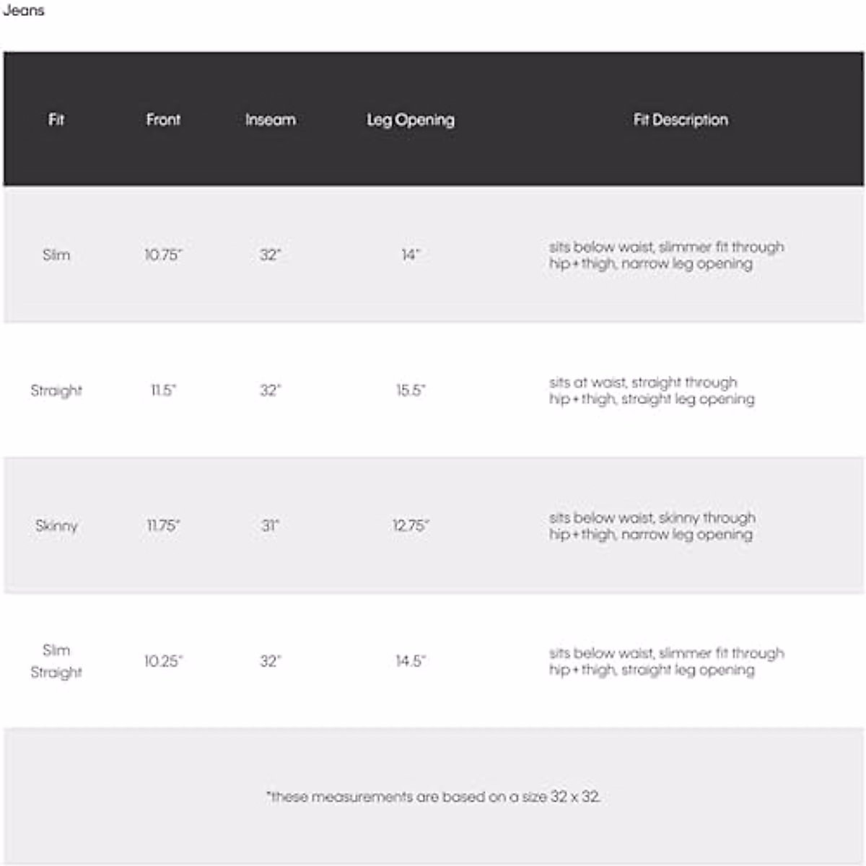This screenshot has height=866, width=866.
Task: Select the 31" inseam value for Skinny
Action: click(270, 525)
